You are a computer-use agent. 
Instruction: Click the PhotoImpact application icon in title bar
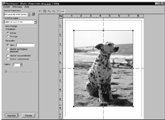pos(4,4)
